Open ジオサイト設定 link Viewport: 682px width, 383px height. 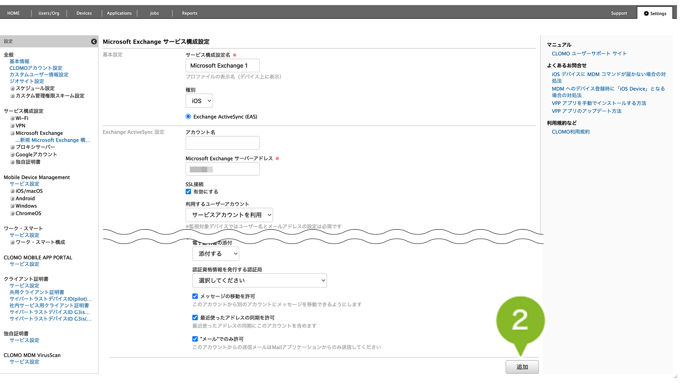pyautogui.click(x=27, y=81)
